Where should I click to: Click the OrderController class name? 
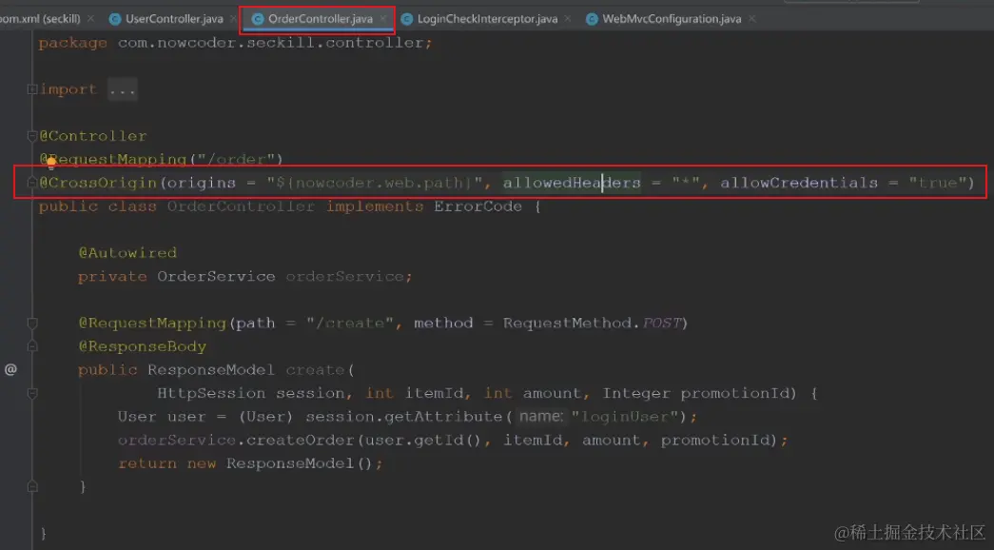pyautogui.click(x=241, y=206)
